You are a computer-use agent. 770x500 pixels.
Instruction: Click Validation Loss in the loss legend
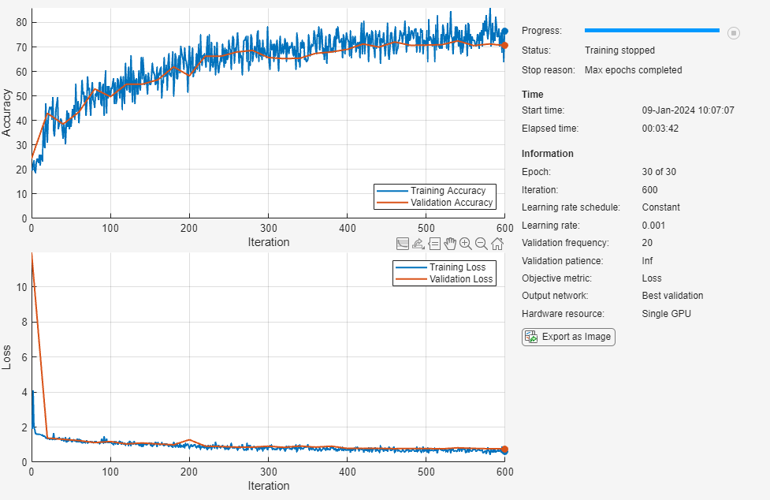tap(460, 279)
